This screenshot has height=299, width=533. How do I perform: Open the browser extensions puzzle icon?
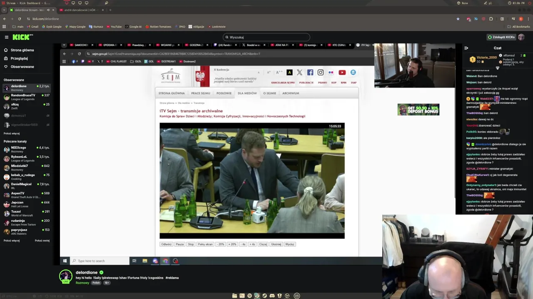click(x=491, y=19)
